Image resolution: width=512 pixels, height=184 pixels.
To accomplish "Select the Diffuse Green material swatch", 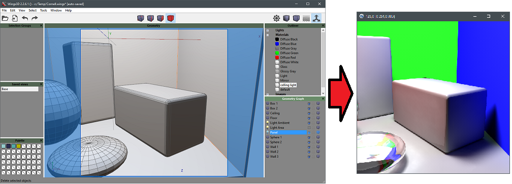I will coord(277,53).
